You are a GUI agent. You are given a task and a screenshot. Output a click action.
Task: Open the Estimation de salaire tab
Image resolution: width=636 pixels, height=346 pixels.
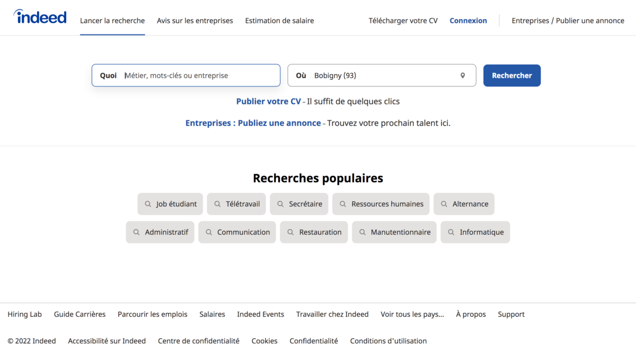coord(279,21)
